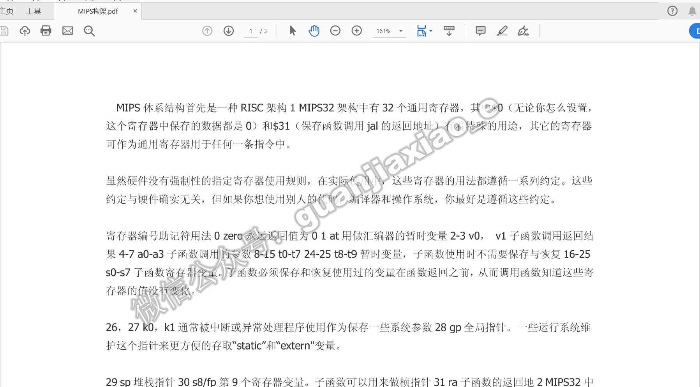Screen dimensions: 700x387
Task: Choose the selection arrow tool
Action: (x=293, y=31)
